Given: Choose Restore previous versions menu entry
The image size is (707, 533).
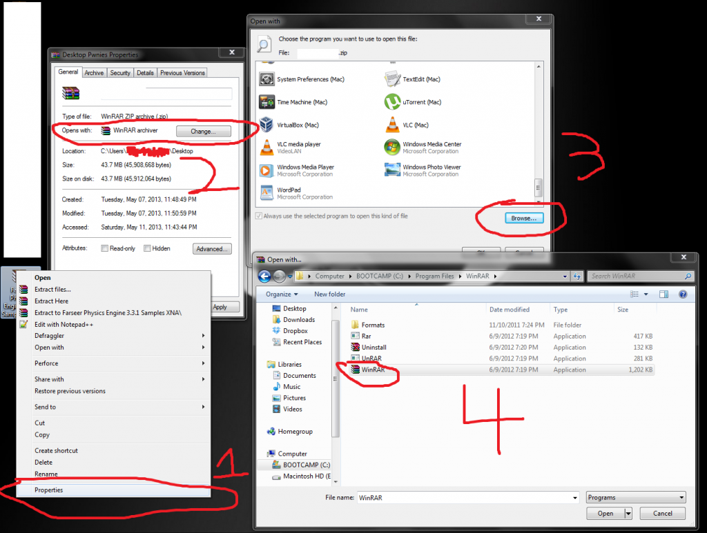Looking at the screenshot, I should coord(114,391).
